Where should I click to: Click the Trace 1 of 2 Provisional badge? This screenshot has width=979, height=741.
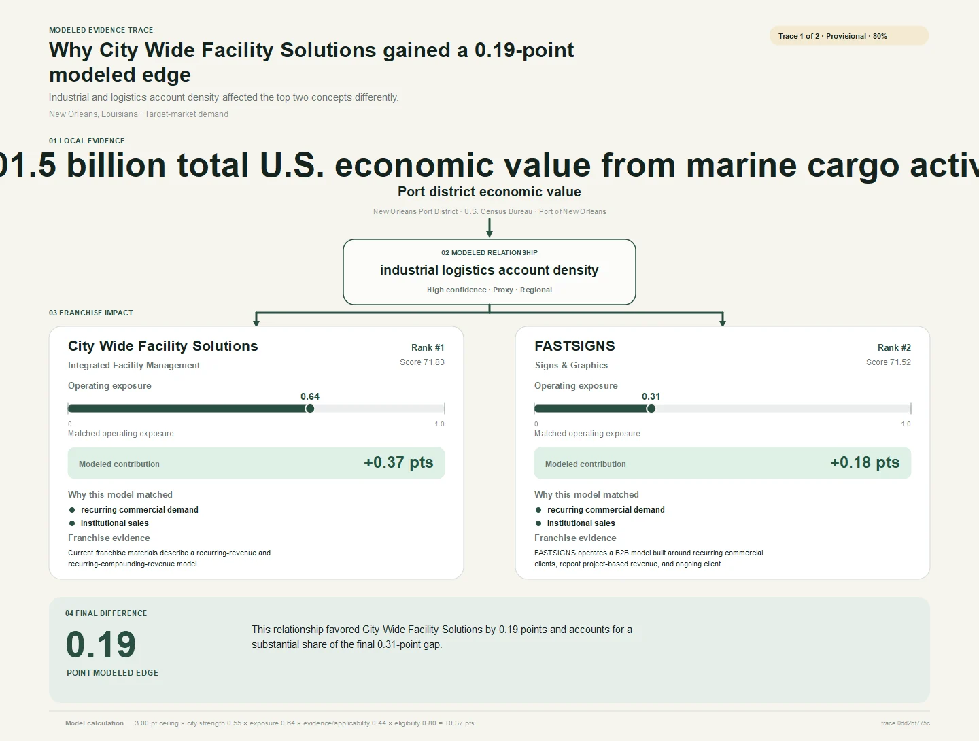[848, 36]
